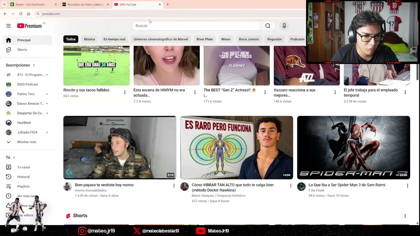Open F De Frank channel avatar
The image size is (420, 236).
point(301,187)
